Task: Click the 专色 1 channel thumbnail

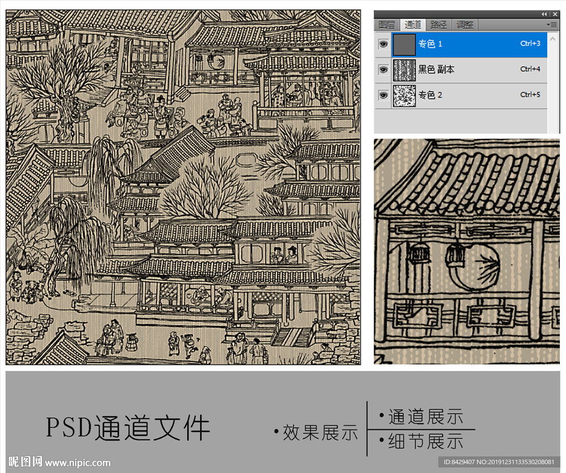Action: (x=404, y=44)
